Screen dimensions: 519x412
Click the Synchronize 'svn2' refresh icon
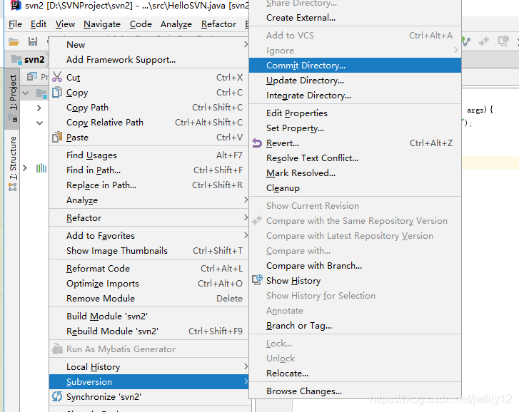click(x=57, y=396)
